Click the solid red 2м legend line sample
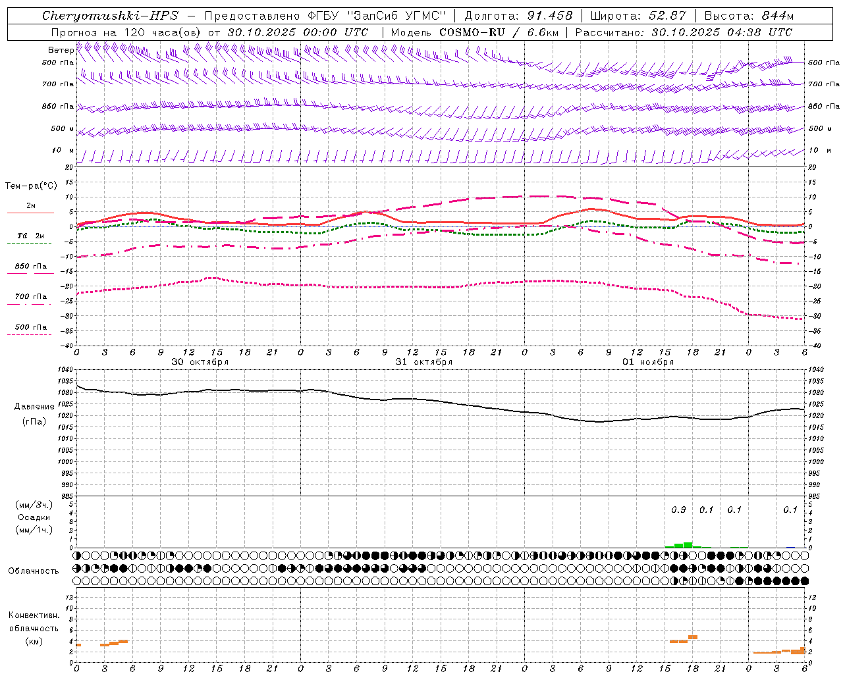 [30, 213]
